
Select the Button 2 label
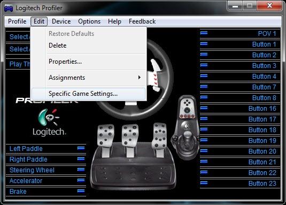coord(264,55)
